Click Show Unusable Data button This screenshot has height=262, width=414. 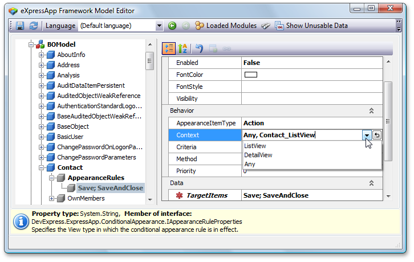point(311,26)
